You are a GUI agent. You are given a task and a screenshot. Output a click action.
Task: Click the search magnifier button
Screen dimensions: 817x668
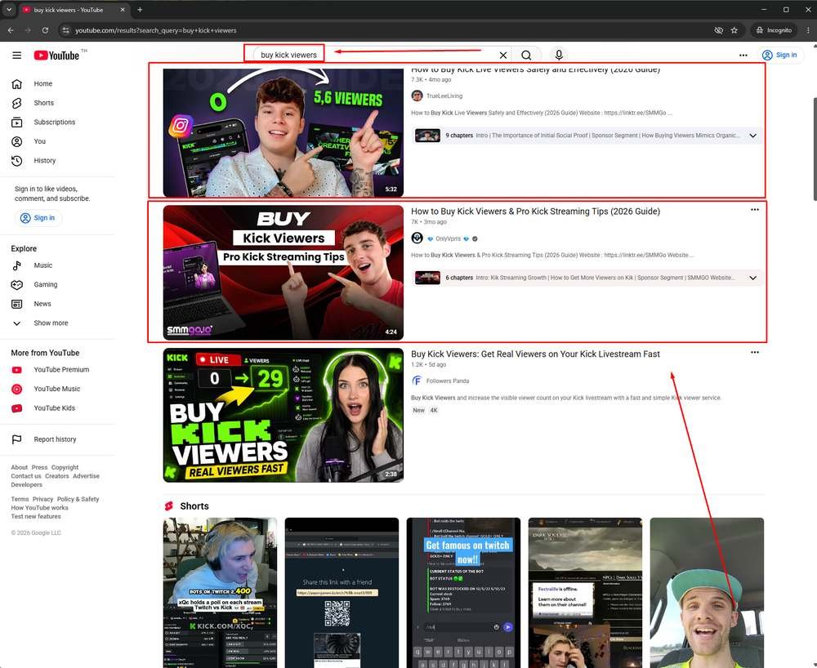pyautogui.click(x=526, y=55)
